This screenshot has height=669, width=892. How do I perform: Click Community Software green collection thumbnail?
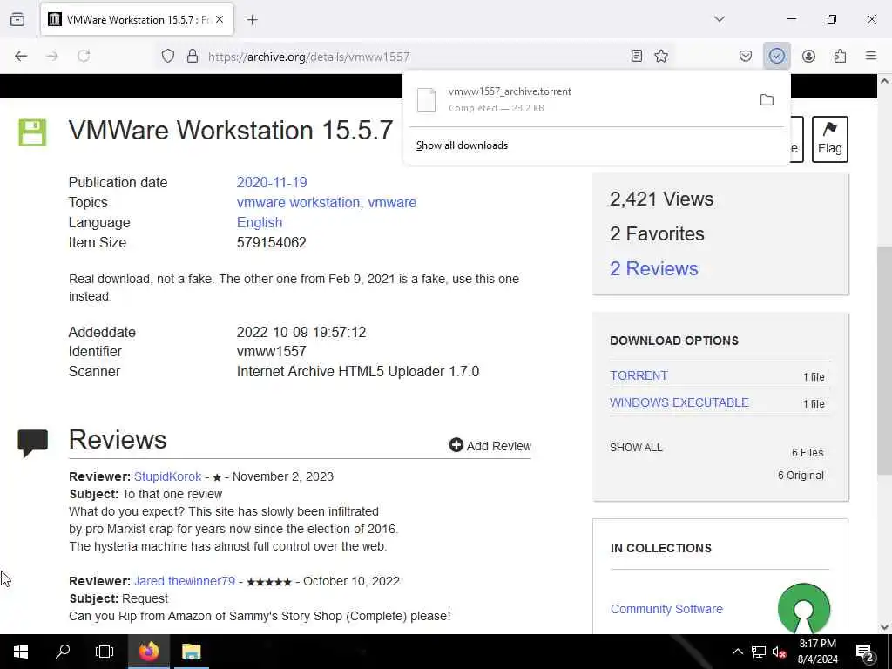point(804,608)
